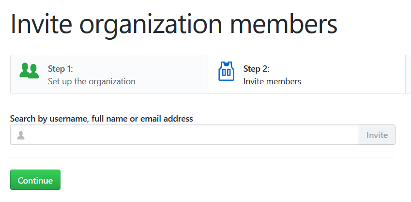Viewport: 411px width, 202px height.
Task: Click the 'Set up the organization' text
Action: click(91, 81)
